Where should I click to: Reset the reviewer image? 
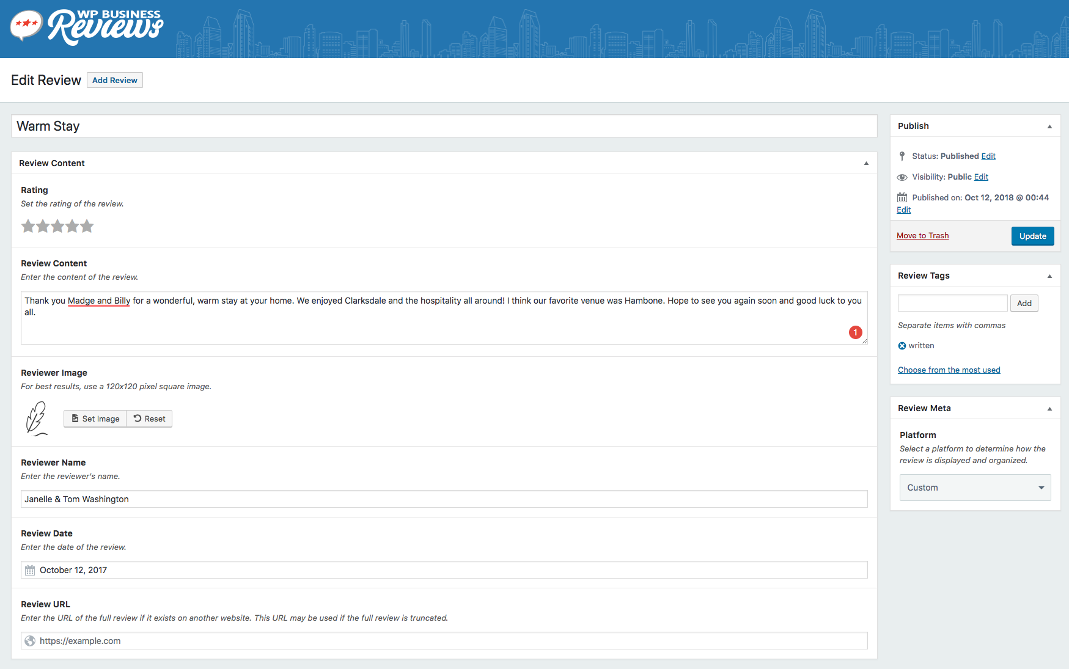[x=149, y=419]
